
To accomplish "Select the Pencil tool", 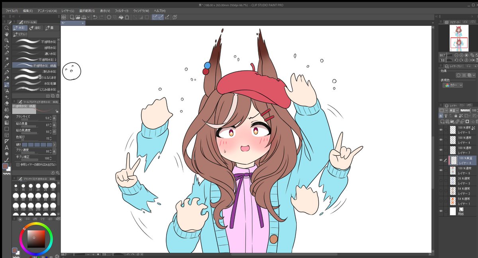I will tap(6, 78).
